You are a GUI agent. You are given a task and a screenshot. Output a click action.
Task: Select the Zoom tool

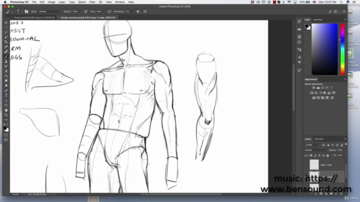click(6, 115)
